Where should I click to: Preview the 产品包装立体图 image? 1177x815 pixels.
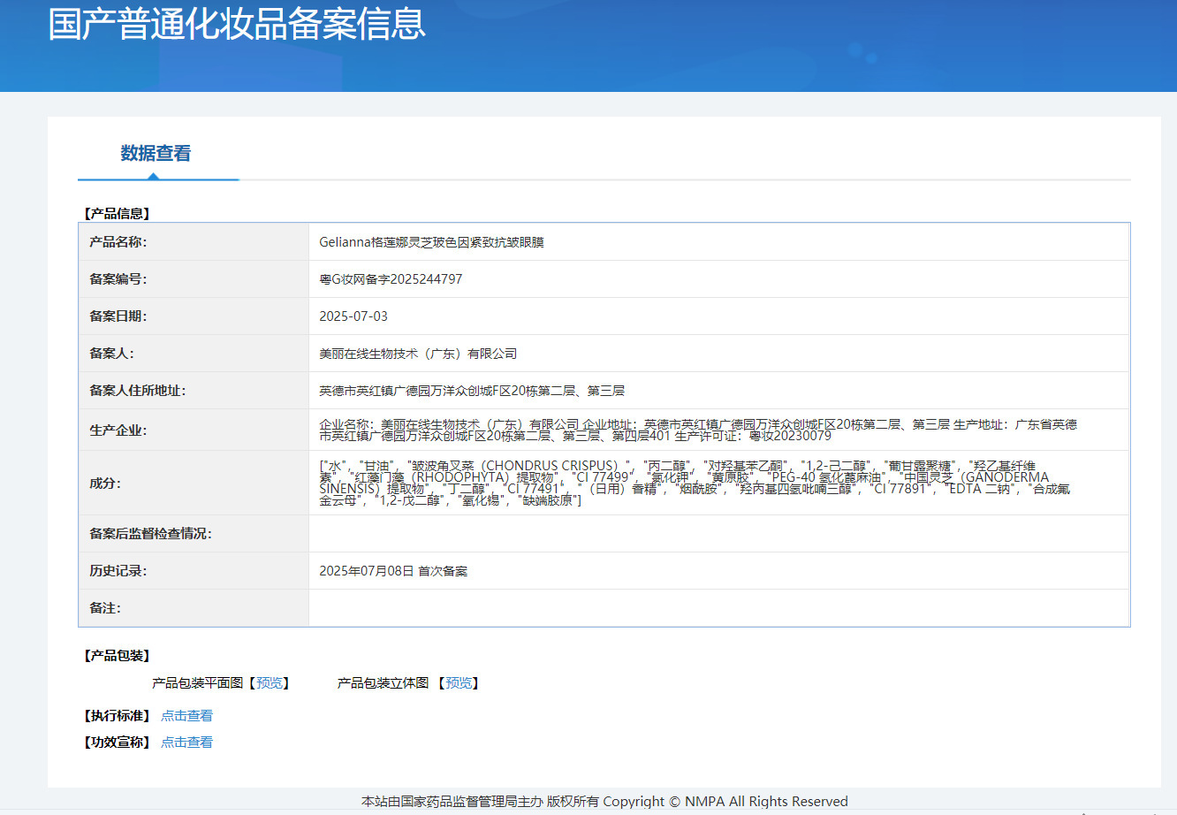coord(459,683)
